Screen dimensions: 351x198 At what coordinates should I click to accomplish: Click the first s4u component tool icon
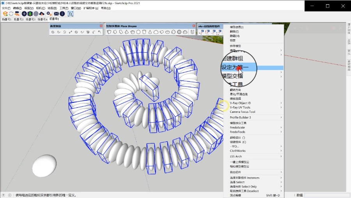(201, 32)
